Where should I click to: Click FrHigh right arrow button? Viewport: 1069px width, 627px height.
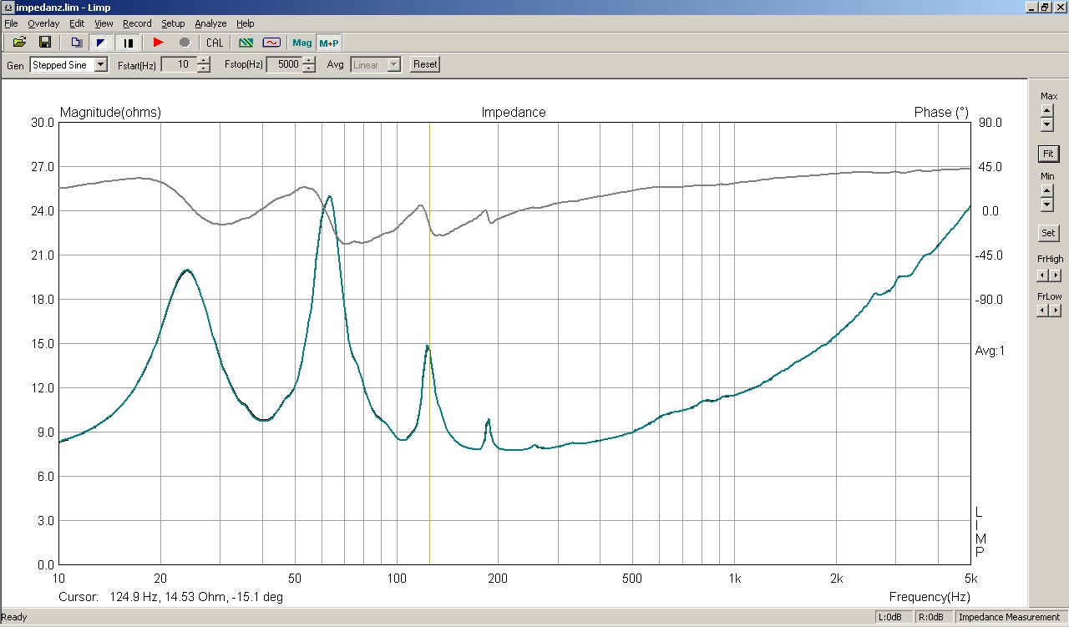1056,276
